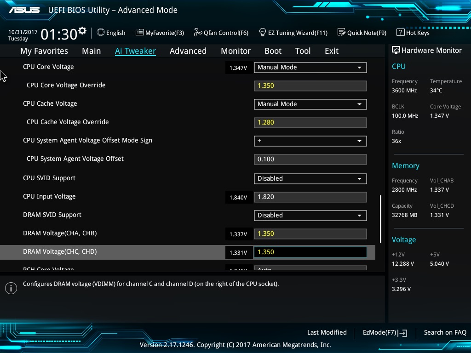Open the DRAM SVID Support dropdown
Image resolution: width=471 pixels, height=353 pixels.
(x=310, y=216)
